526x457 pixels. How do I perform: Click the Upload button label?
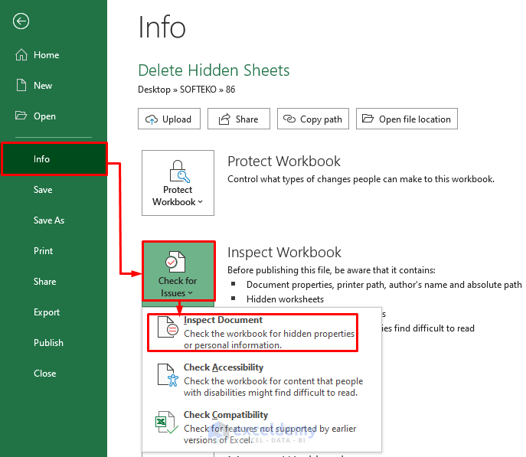pyautogui.click(x=177, y=119)
